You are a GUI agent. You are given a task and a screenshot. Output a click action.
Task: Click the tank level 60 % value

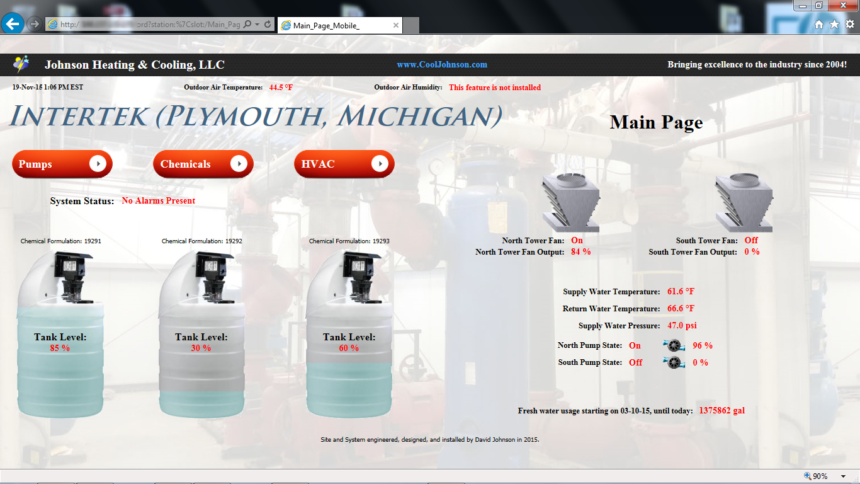pos(349,348)
